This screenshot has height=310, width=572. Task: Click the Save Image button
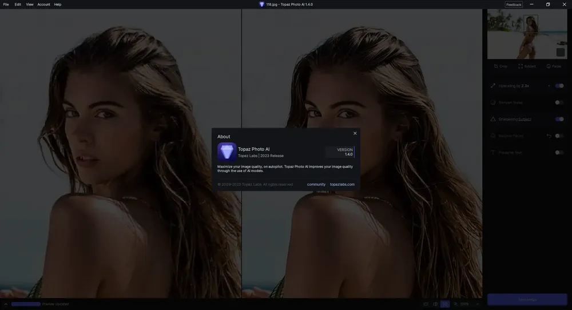pyautogui.click(x=527, y=300)
